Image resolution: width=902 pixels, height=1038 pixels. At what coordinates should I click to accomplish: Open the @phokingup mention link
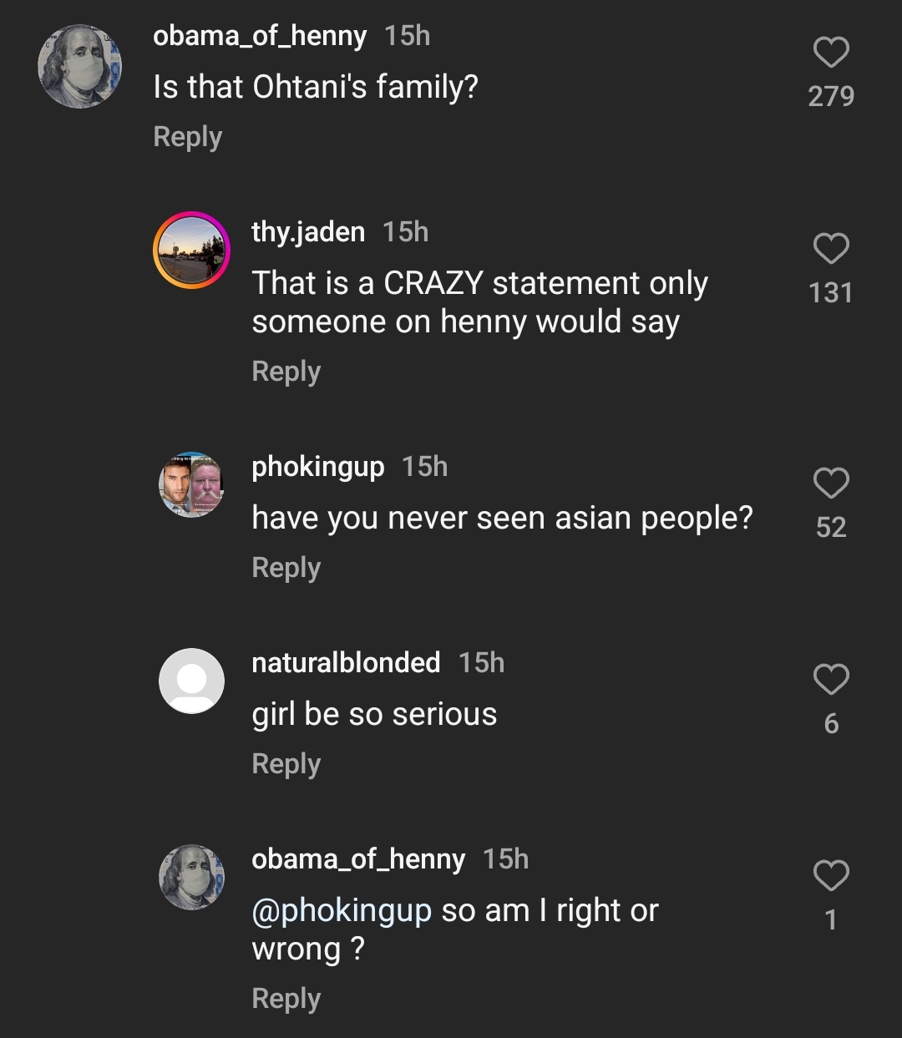[x=342, y=910]
